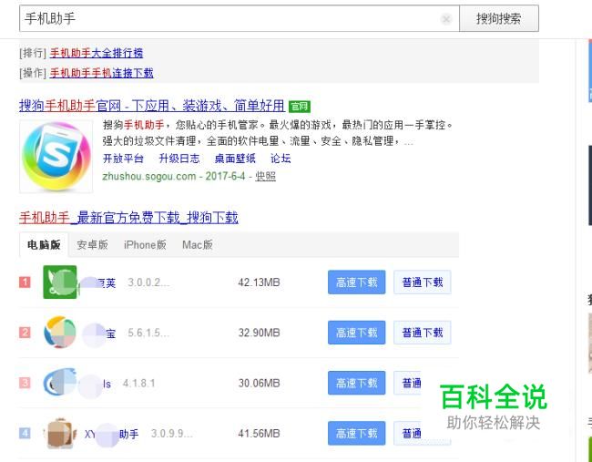
Task: Click the Sogou phone assistant logo thumbnail
Action: 56,157
